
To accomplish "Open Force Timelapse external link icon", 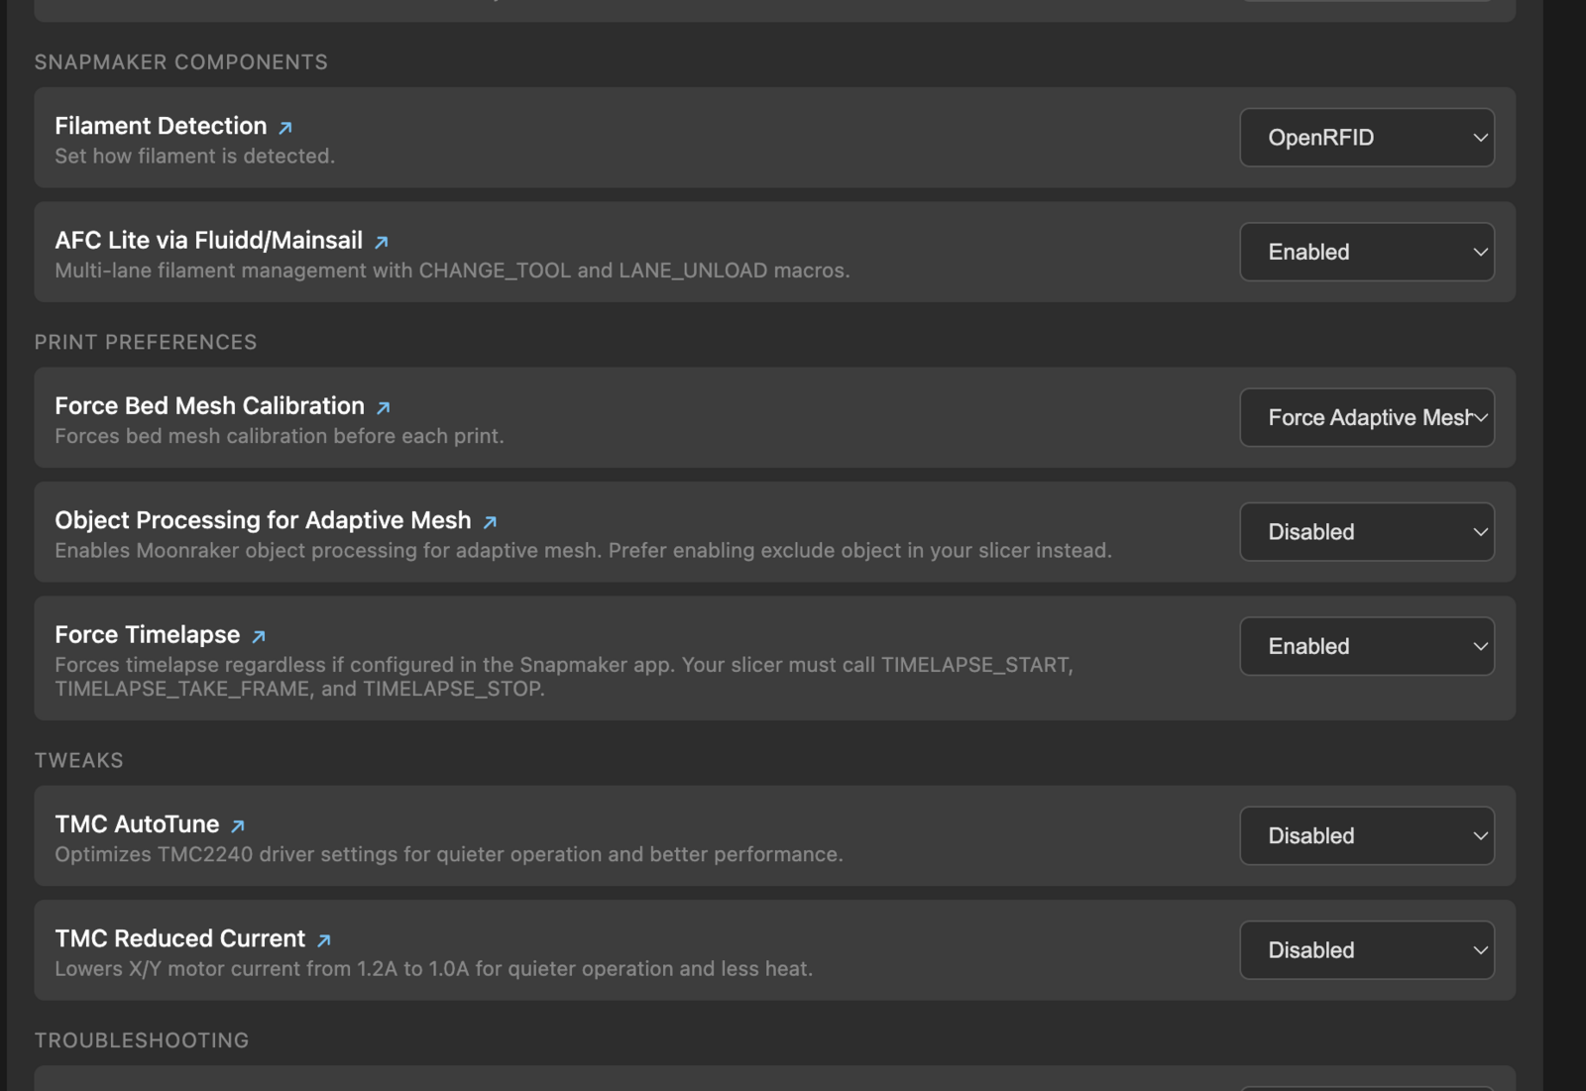I will (259, 636).
